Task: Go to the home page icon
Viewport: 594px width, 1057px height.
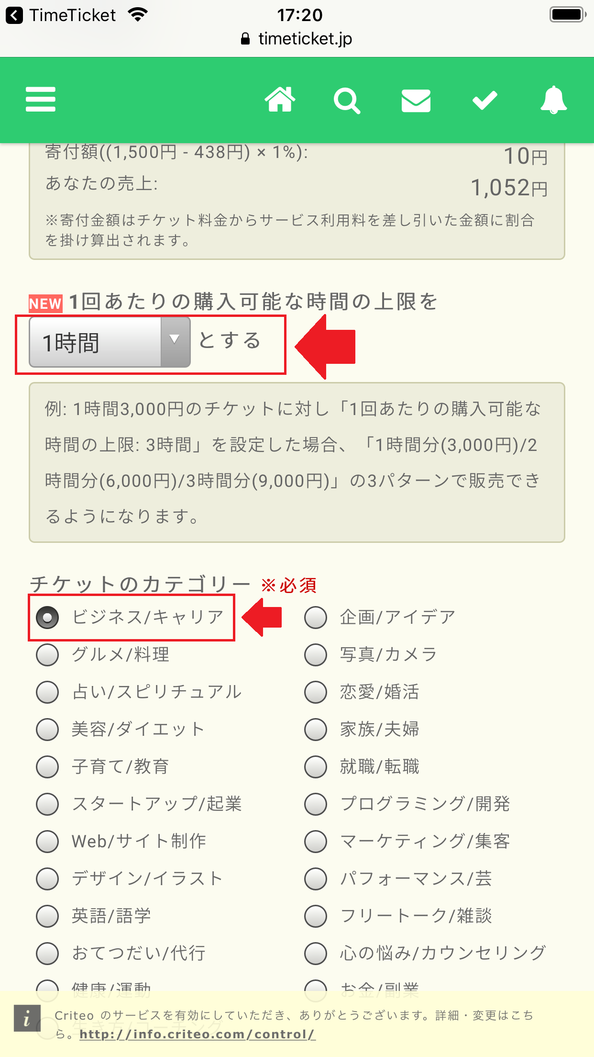Action: coord(280,100)
